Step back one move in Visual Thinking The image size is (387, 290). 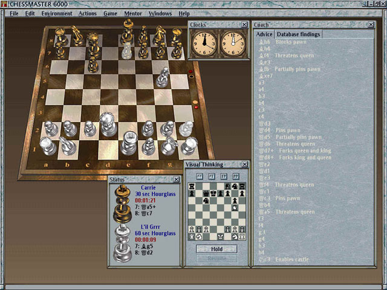pos(212,176)
